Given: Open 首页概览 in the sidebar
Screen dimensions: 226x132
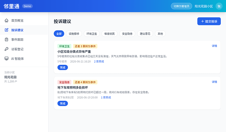Looking at the screenshot, I should point(24,20).
